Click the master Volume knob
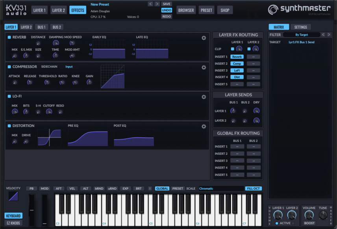337x229 pixels. (309, 215)
